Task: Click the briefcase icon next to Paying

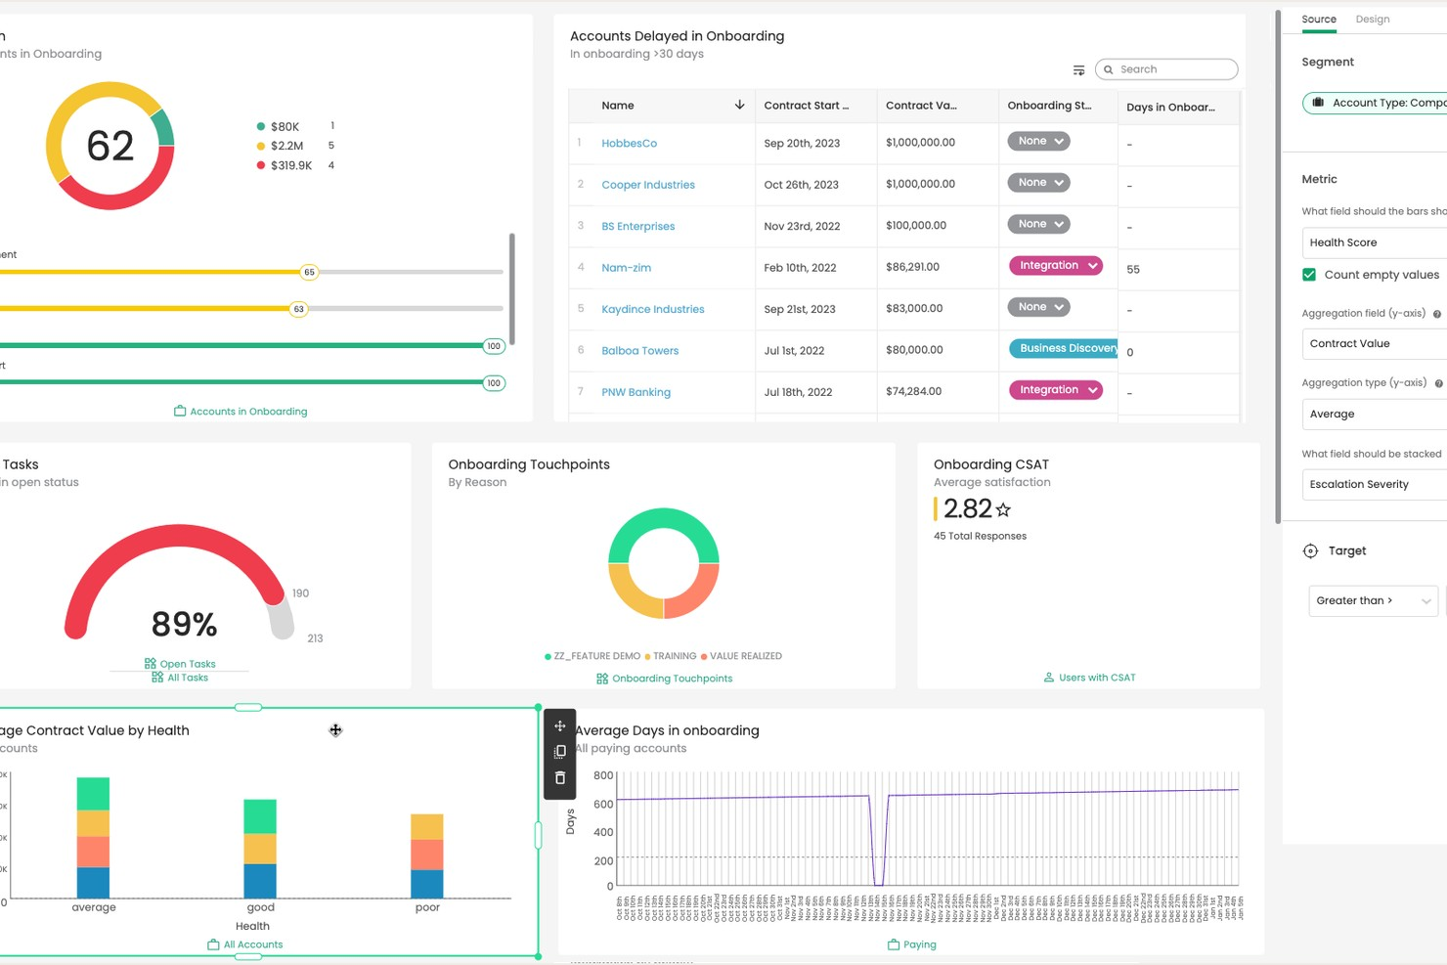Action: click(x=893, y=944)
